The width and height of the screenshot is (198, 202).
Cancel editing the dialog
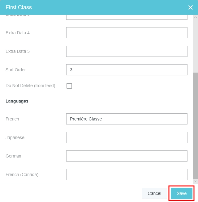tap(154, 193)
